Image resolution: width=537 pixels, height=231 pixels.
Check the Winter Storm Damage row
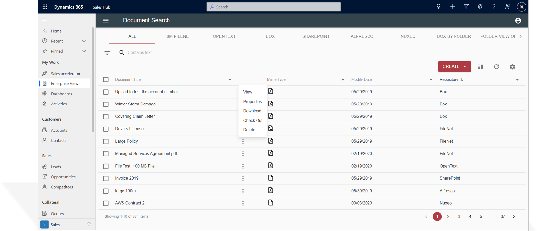(x=106, y=104)
